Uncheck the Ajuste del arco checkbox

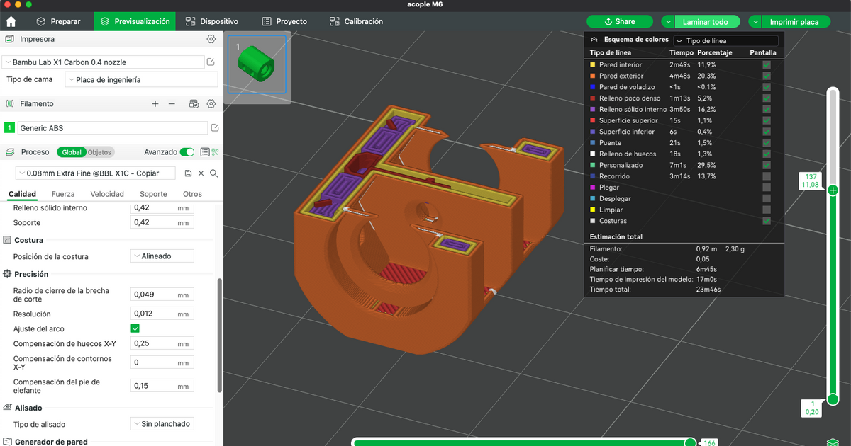[135, 328]
